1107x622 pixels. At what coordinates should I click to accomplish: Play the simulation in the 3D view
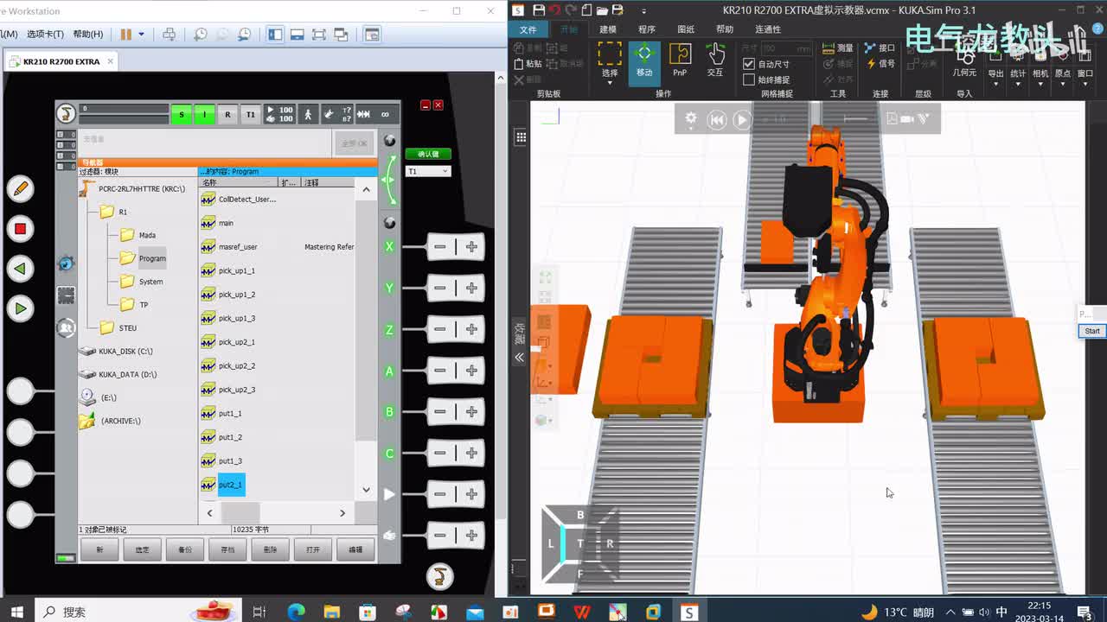742,120
